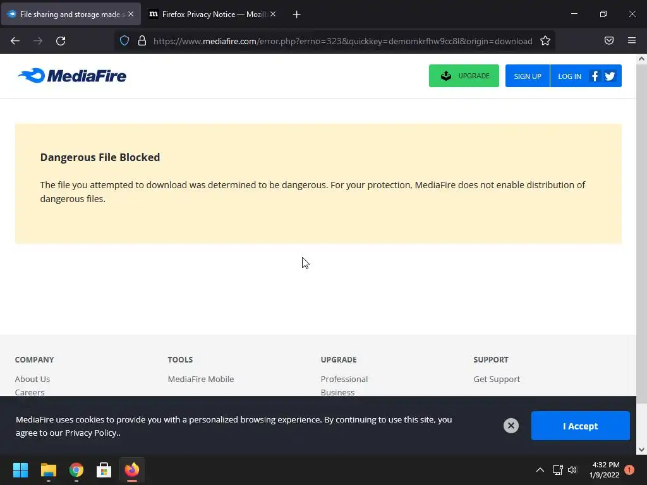647x485 pixels.
Task: Open the About Us footer link
Action: point(33,379)
